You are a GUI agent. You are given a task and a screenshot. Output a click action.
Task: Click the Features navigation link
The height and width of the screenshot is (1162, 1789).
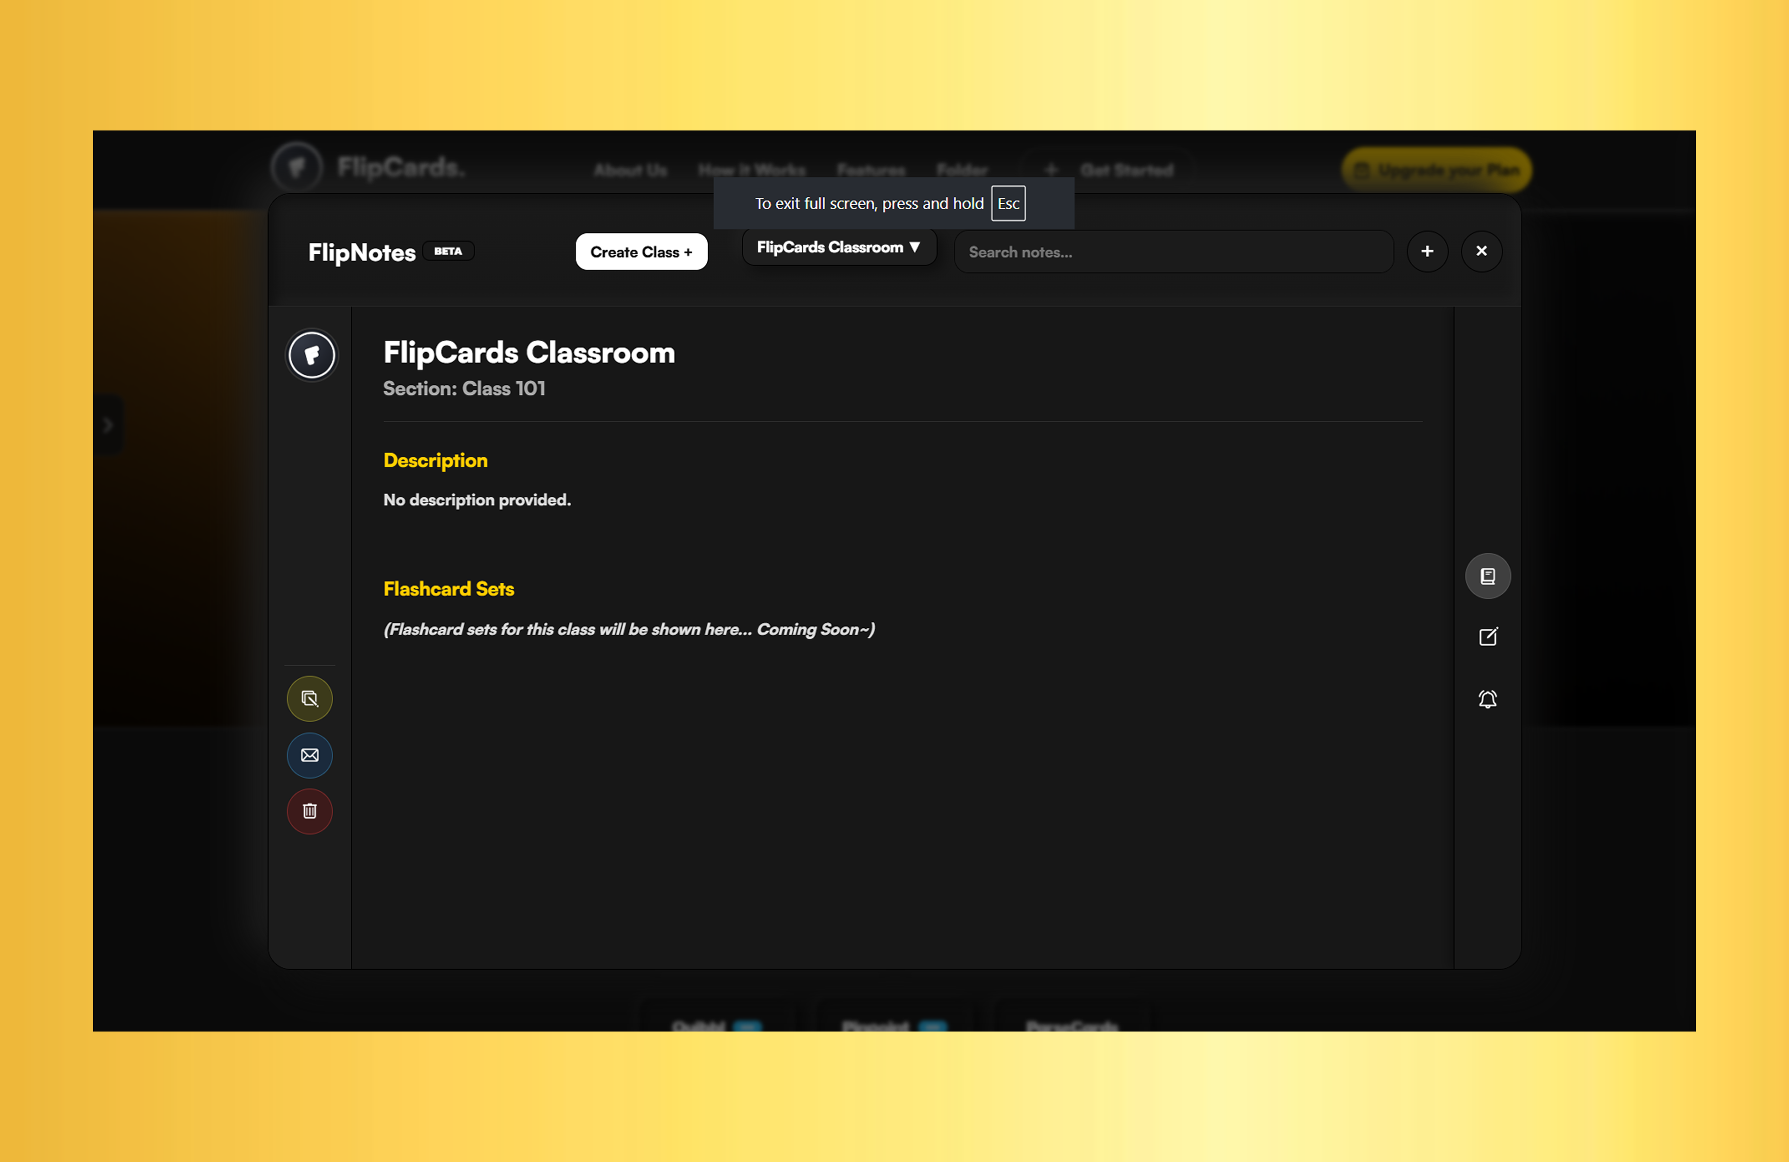pyautogui.click(x=870, y=170)
